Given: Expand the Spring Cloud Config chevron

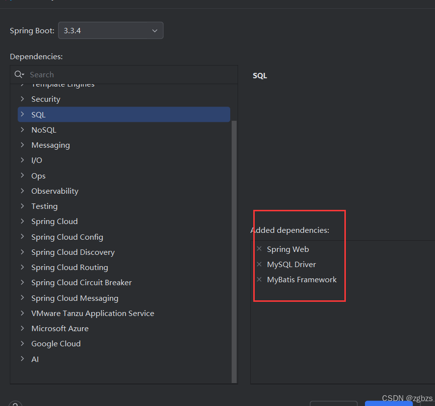Looking at the screenshot, I should pyautogui.click(x=23, y=237).
